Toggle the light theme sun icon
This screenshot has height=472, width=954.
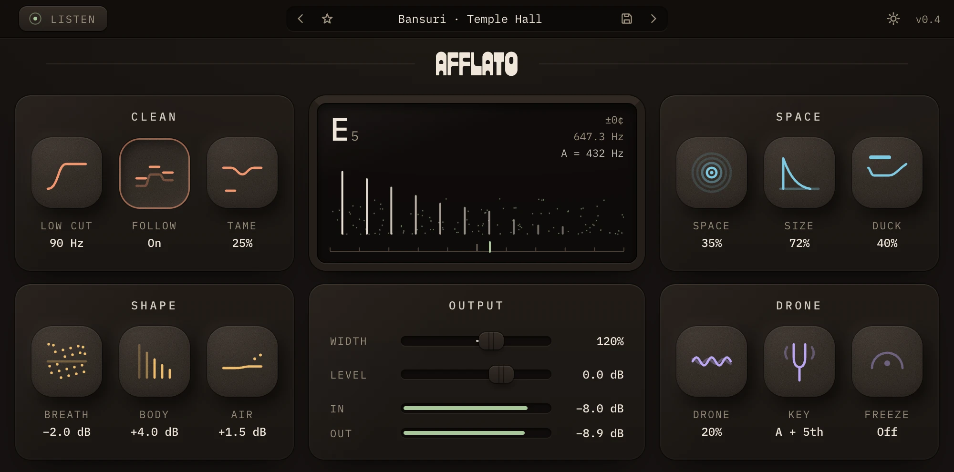click(893, 19)
